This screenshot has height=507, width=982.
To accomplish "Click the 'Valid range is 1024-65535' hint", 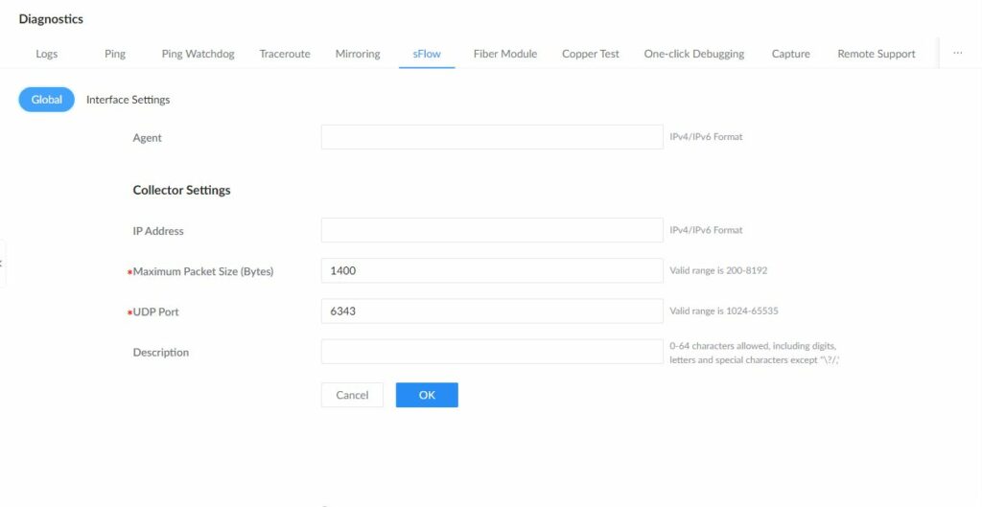I will 724,311.
